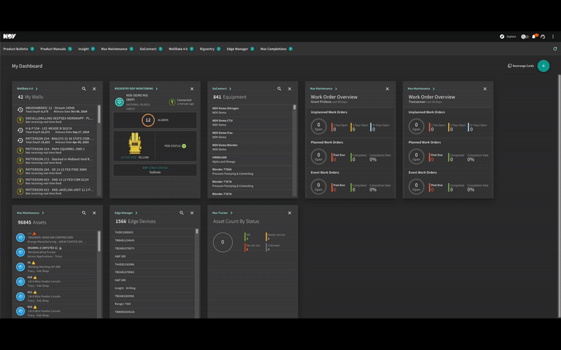
Task: Search within the My Wells card
Action: tap(83, 89)
